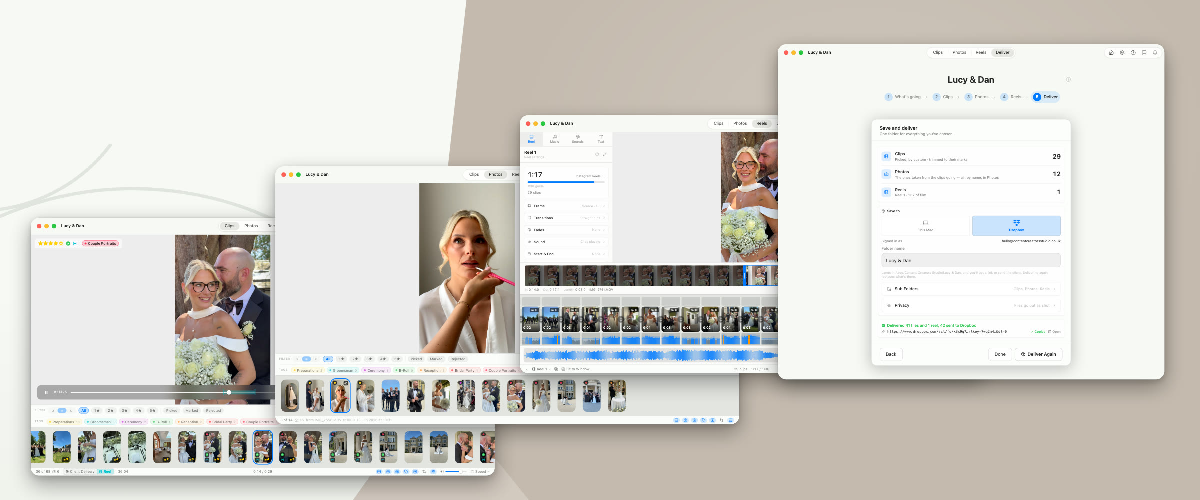Click the pencil edit icon next to Reel 1
The height and width of the screenshot is (500, 1200).
tap(605, 154)
